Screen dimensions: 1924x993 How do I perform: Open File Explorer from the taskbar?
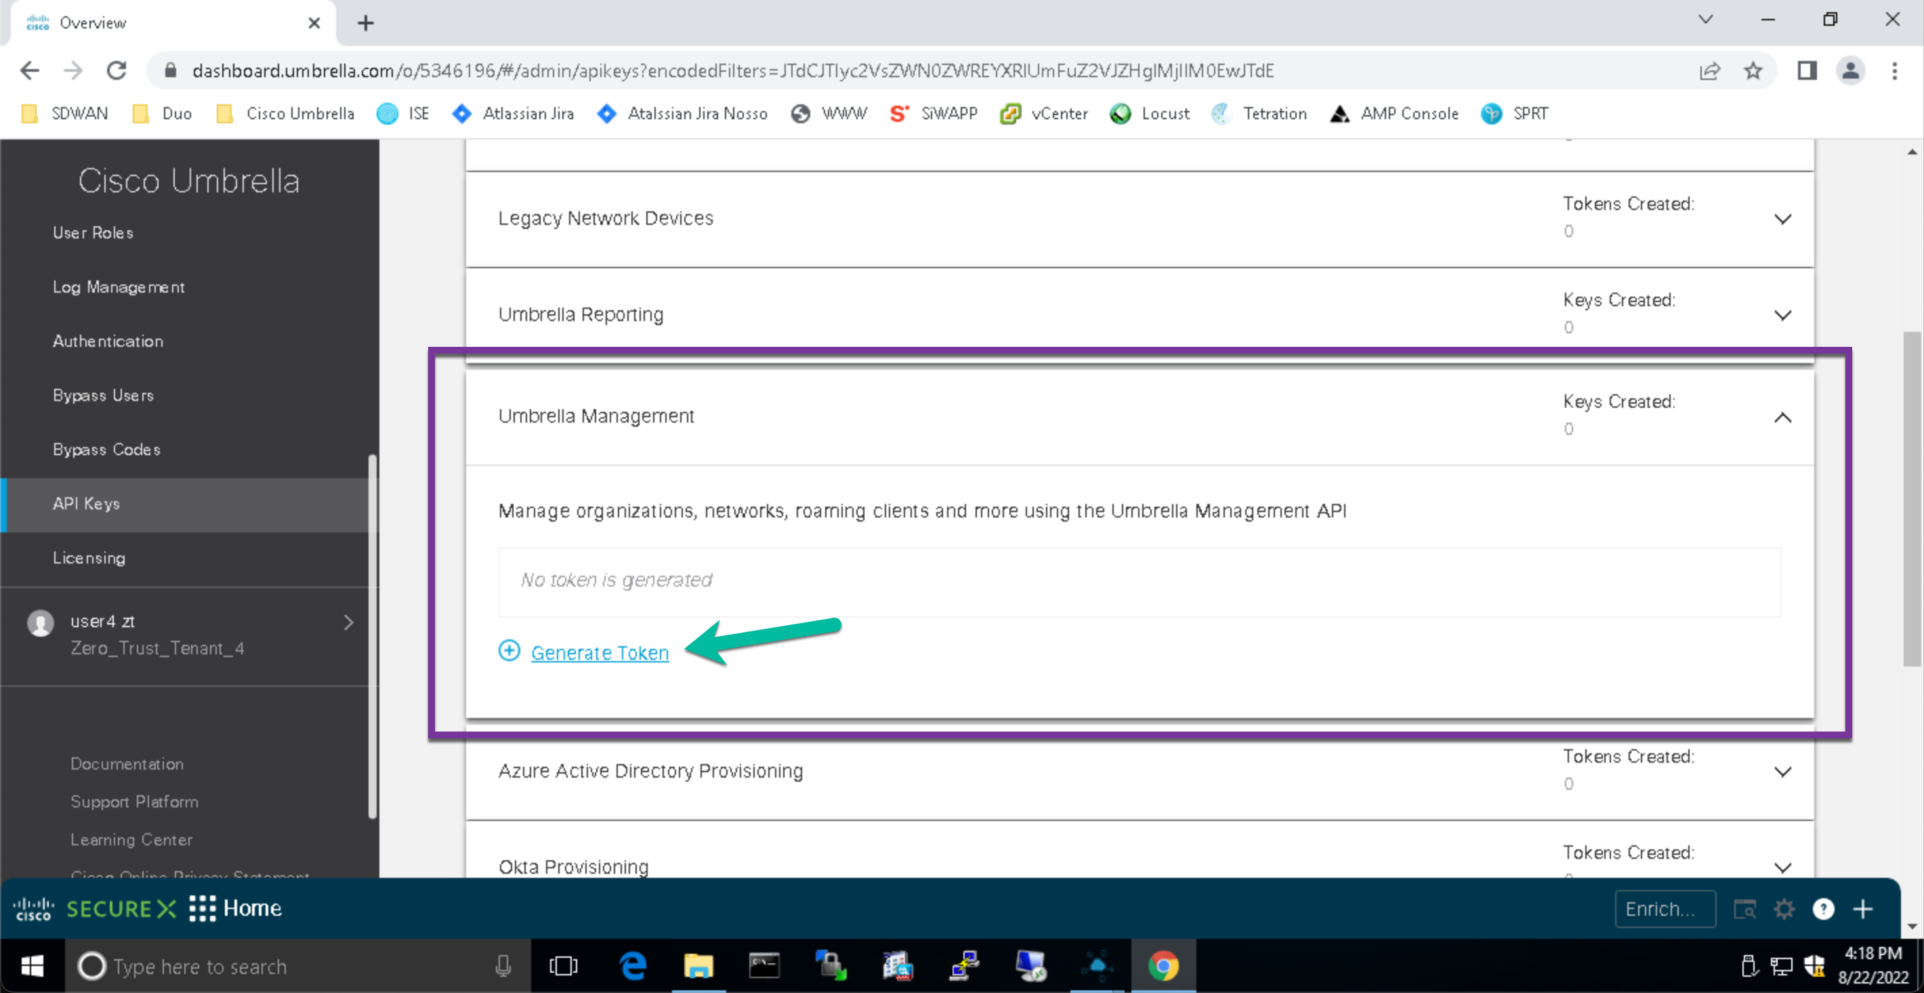click(x=698, y=965)
